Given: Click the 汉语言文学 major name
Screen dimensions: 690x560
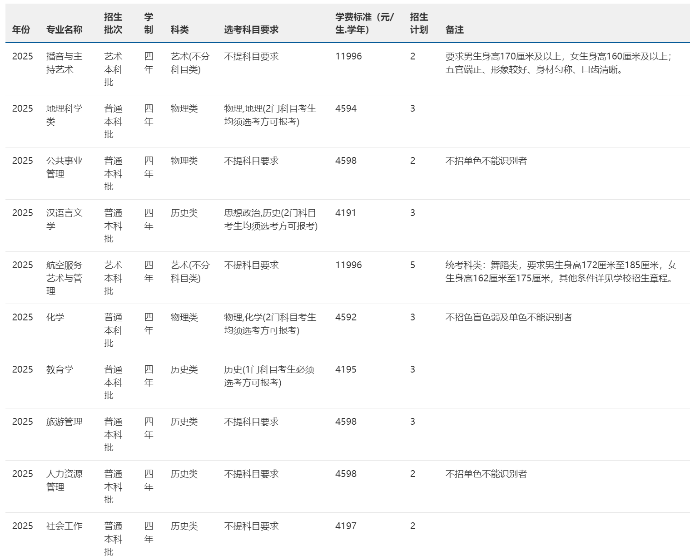Looking at the screenshot, I should pyautogui.click(x=64, y=219).
